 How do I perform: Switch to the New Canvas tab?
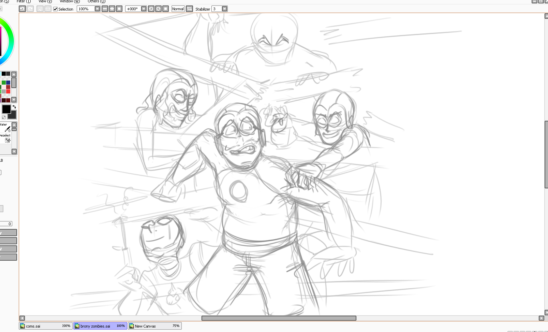click(x=154, y=326)
